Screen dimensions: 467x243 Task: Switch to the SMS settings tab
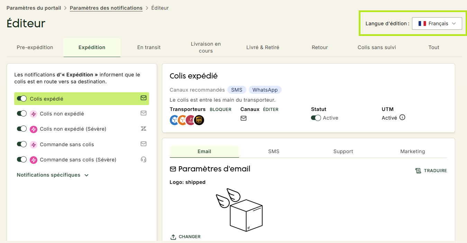coord(274,151)
